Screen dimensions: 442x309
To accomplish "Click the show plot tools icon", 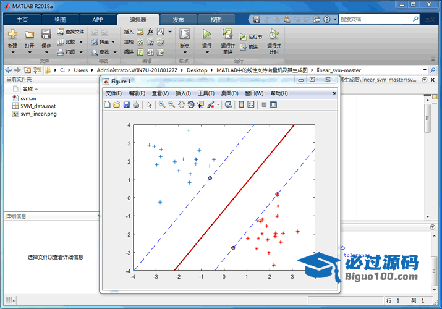I will pos(273,105).
